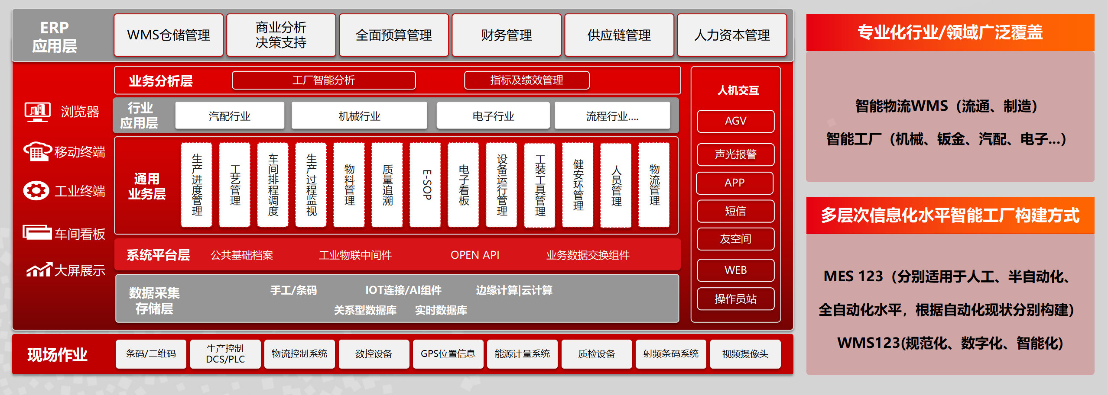Select the 质量追溯 vertical module

[x=387, y=185]
